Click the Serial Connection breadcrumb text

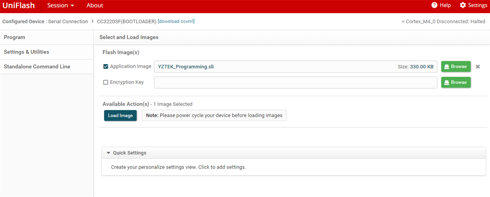coord(68,21)
